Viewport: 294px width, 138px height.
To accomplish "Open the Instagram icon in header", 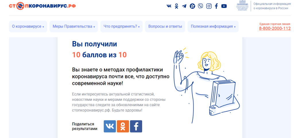I will pos(209,6).
